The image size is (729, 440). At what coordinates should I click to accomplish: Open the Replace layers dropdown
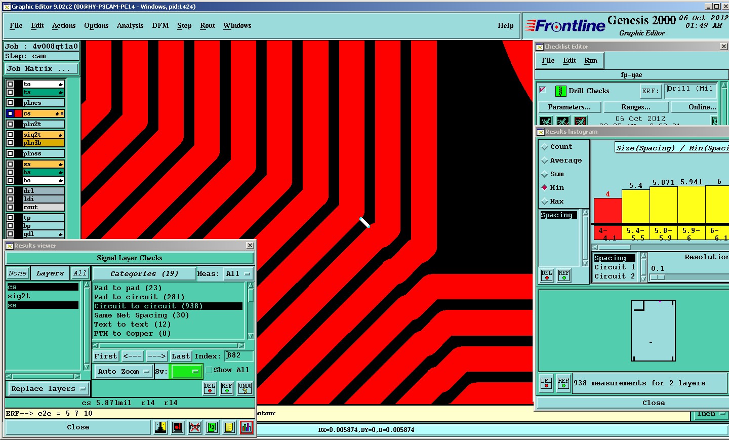(48, 389)
